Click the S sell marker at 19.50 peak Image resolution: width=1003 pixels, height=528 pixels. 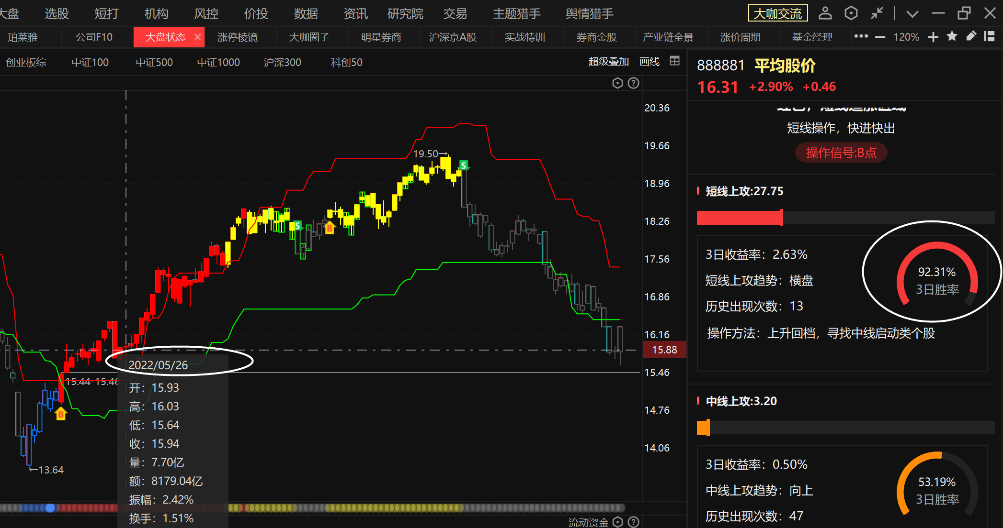(x=464, y=165)
